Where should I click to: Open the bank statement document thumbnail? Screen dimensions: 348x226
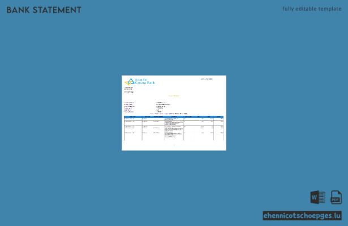pyautogui.click(x=174, y=113)
